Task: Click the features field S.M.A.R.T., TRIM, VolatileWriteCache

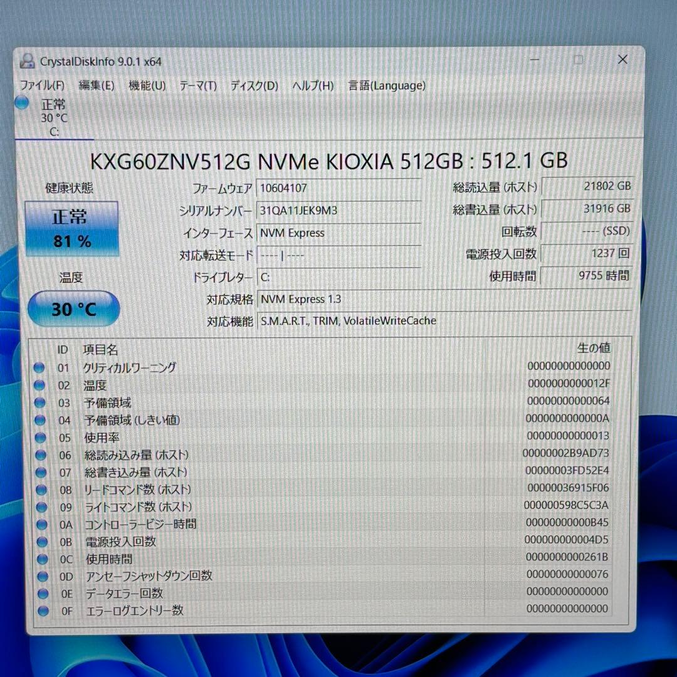Action: click(x=444, y=321)
